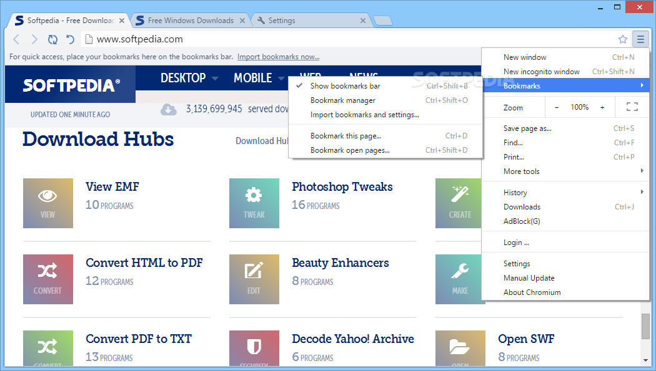The image size is (656, 371).
Task: Bookmark page with the star icon
Action: 622,39
